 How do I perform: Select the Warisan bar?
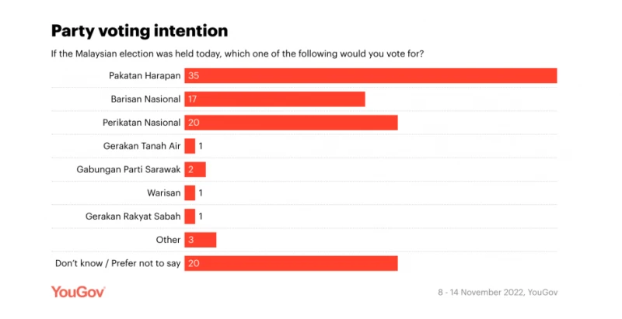point(190,192)
